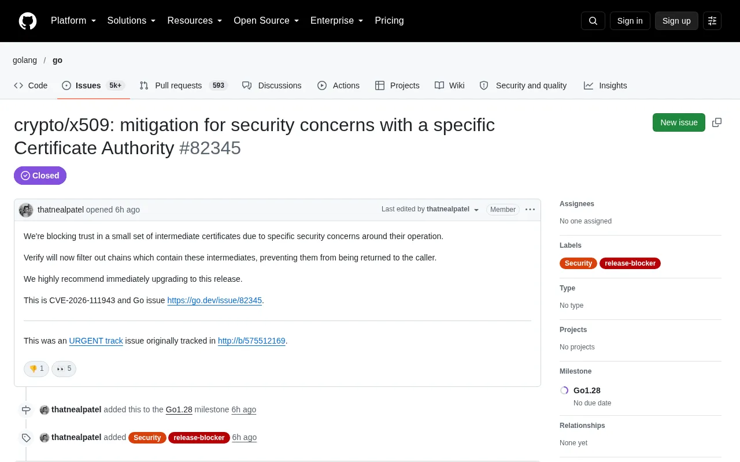Switch to the Projects tab
Image resolution: width=740 pixels, height=462 pixels.
tap(397, 85)
